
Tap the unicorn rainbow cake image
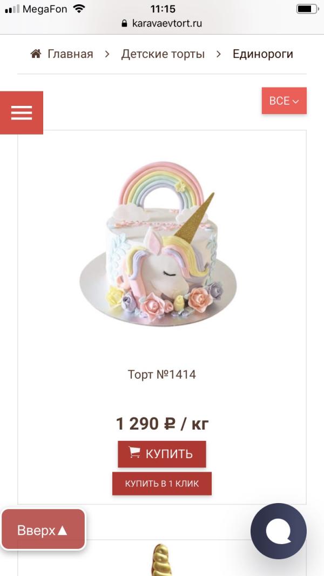158,244
